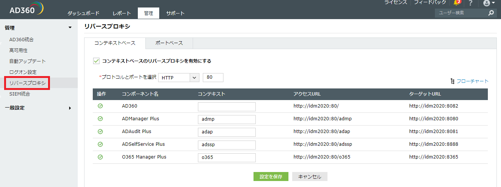The width and height of the screenshot is (501, 187).
Task: Click the user search magnifier icon
Action: click(491, 13)
